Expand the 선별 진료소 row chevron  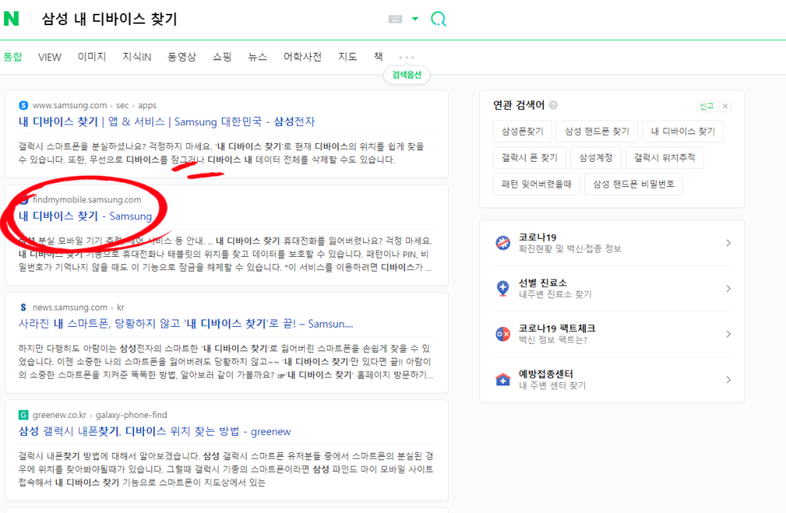[x=728, y=289]
